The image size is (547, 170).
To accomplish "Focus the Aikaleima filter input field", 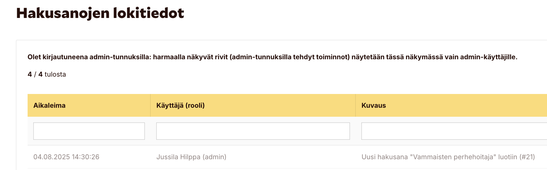I will tap(89, 131).
